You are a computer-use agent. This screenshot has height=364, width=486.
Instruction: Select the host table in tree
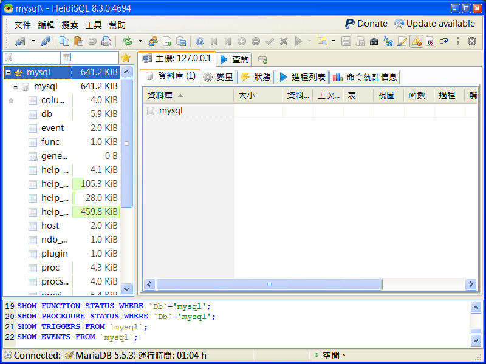50,226
